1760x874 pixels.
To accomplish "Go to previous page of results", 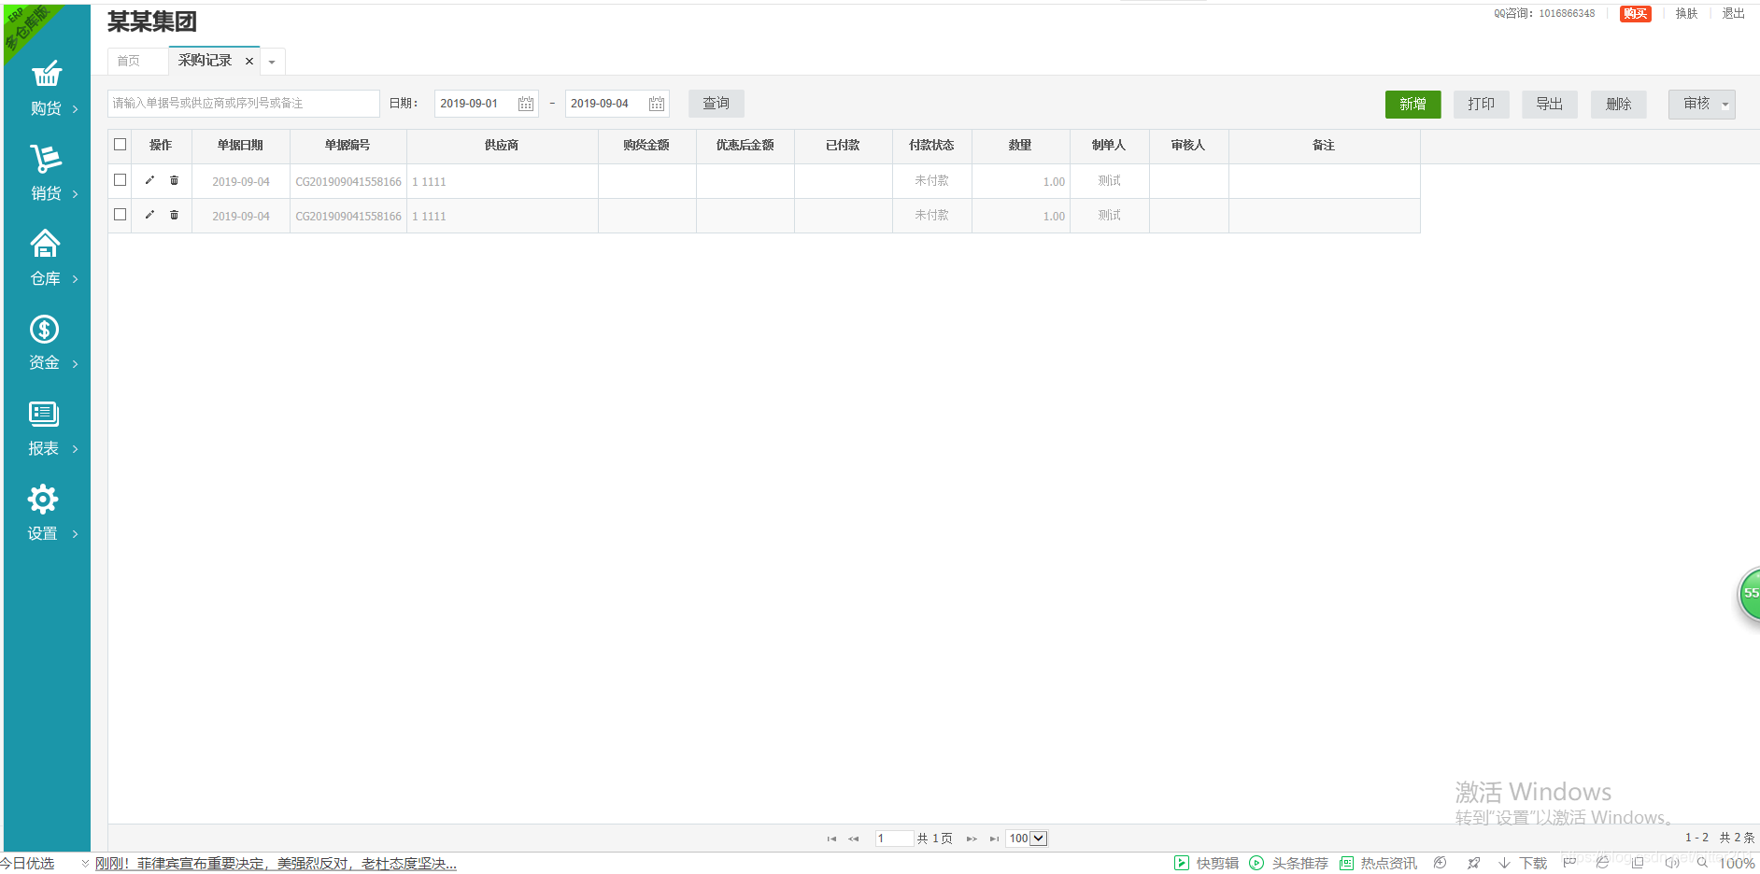I will click(853, 839).
